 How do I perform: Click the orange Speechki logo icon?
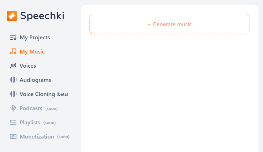(x=12, y=16)
